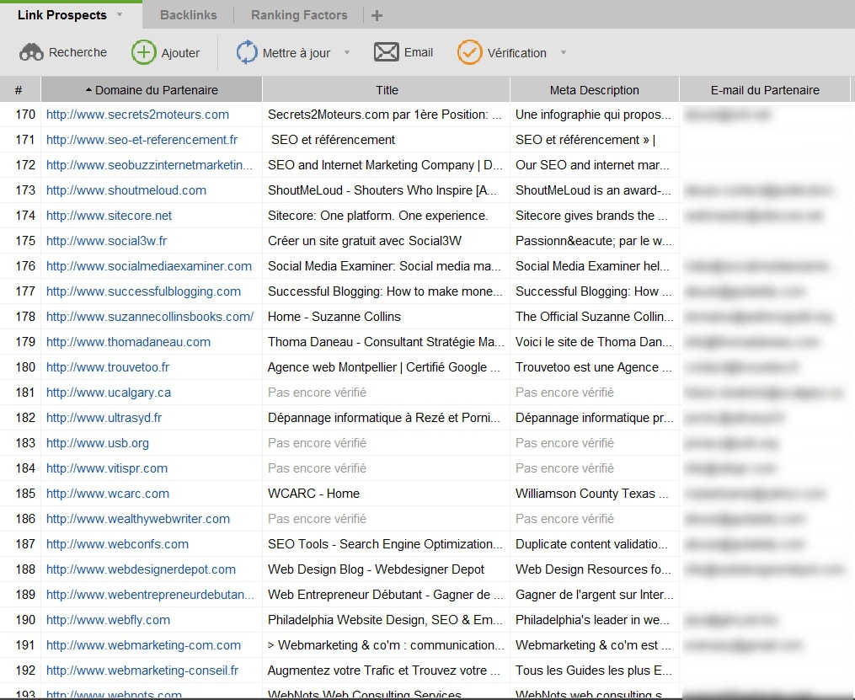The image size is (855, 700).
Task: Add a new tab with plus icon
Action: 377,15
